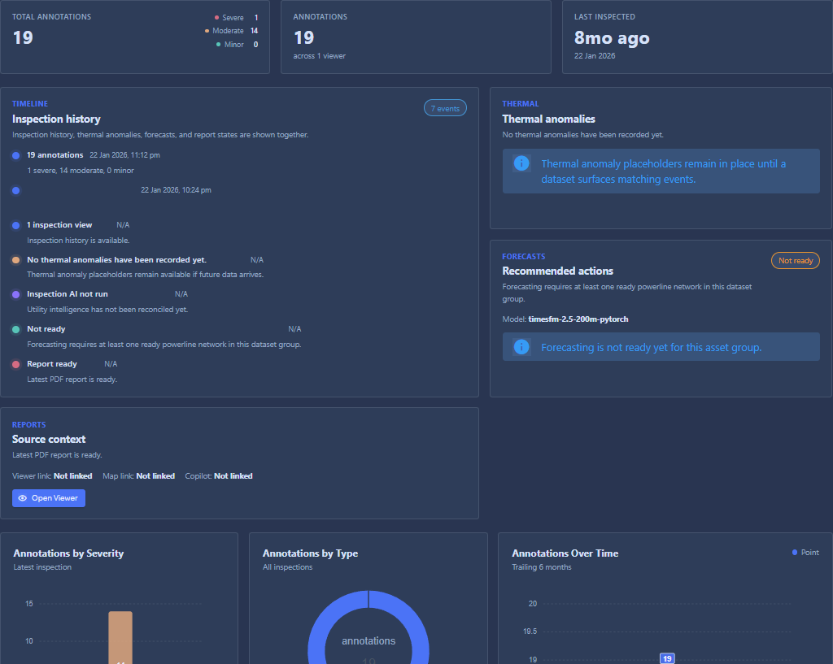Click the purple Inspection AI timeline dot
This screenshot has height=664, width=833.
point(16,294)
